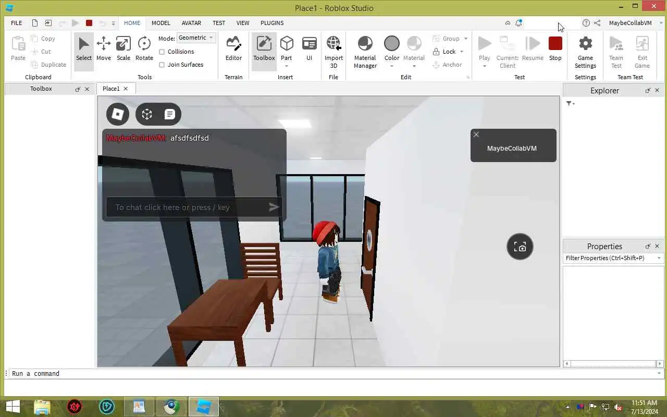This screenshot has width=667, height=417.
Task: Click the Explorer filter icon
Action: [569, 104]
